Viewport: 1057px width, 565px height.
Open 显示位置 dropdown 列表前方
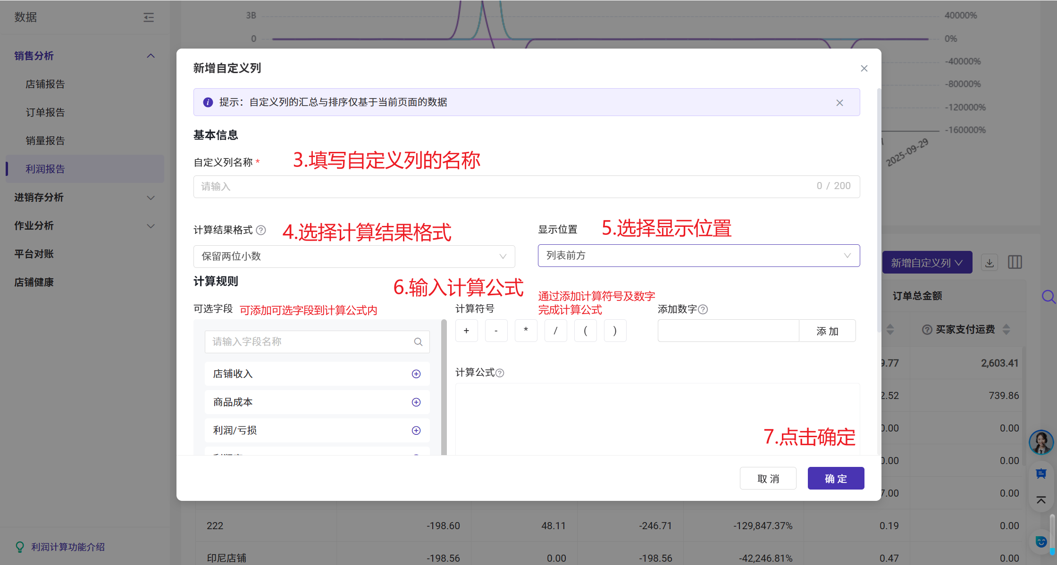(x=698, y=256)
